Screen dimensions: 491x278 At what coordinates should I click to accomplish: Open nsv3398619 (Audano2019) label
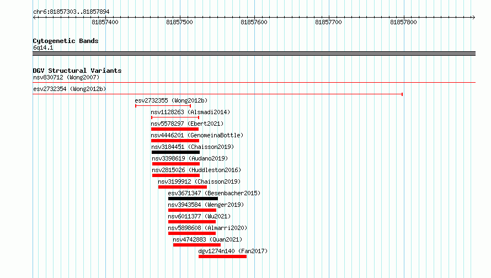point(190,158)
